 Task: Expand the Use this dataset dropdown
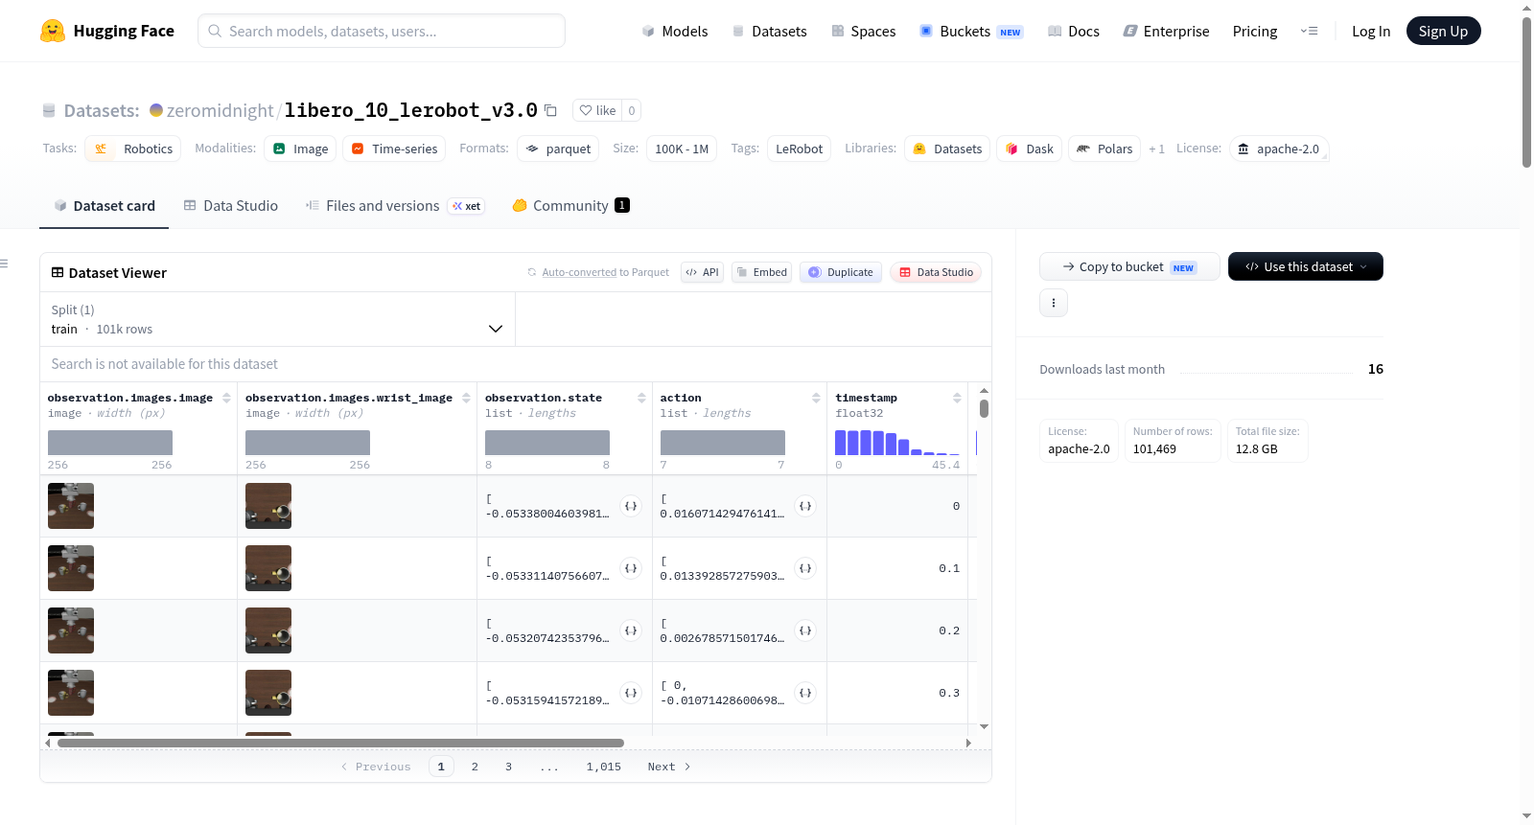pyautogui.click(x=1306, y=266)
